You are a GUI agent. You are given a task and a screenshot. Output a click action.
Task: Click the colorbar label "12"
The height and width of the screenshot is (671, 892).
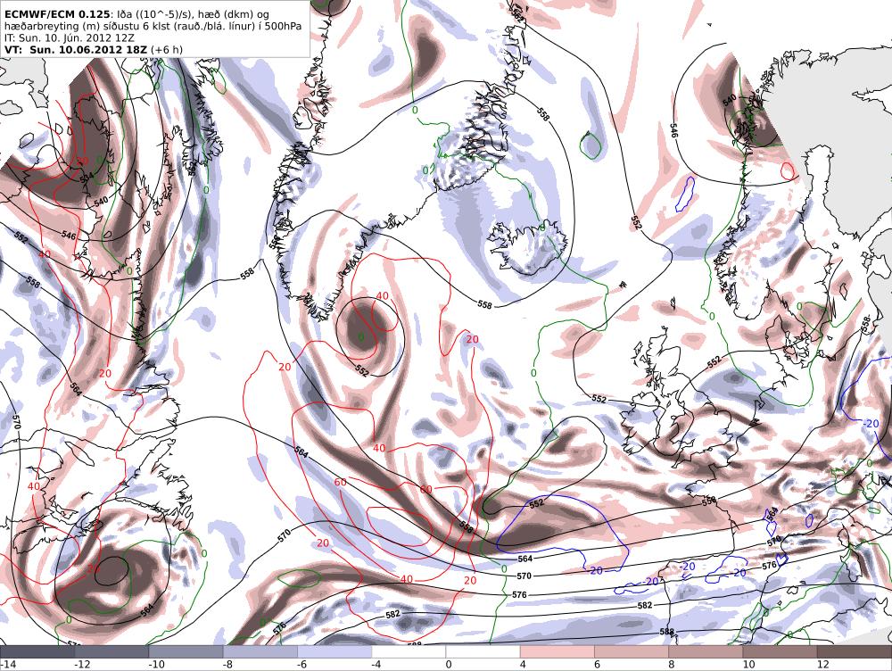(822, 664)
